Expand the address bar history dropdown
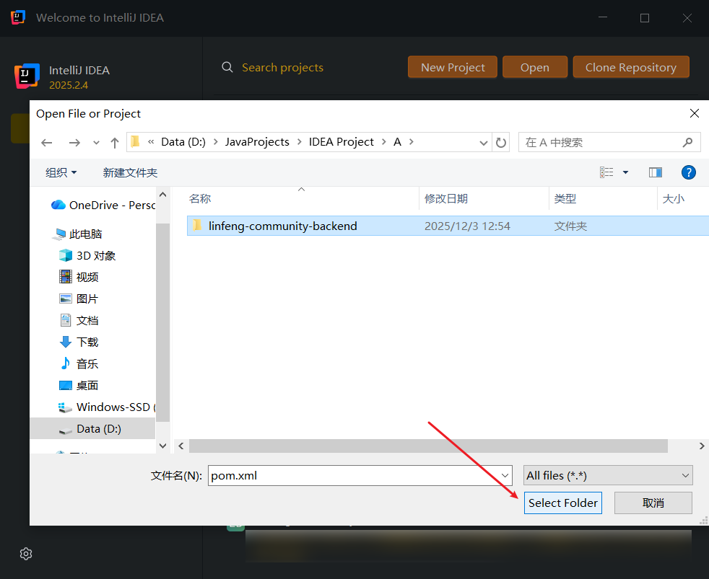The image size is (709, 579). (483, 143)
